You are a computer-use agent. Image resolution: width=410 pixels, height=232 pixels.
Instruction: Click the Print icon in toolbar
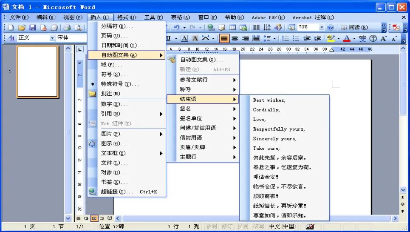(x=67, y=28)
